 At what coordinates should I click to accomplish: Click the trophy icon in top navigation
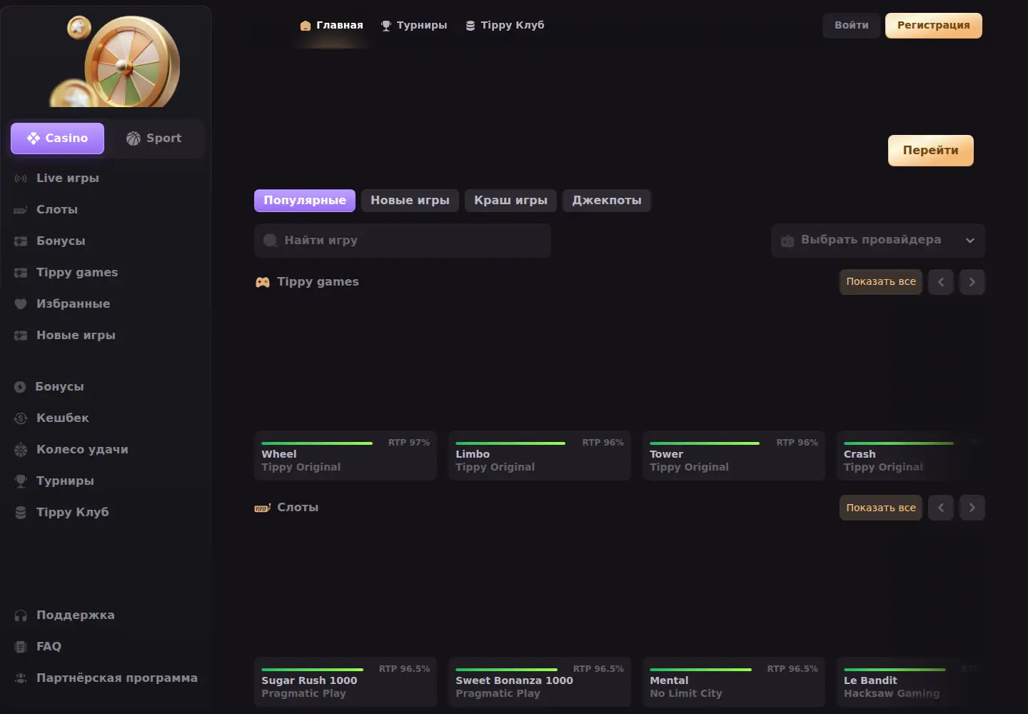386,26
